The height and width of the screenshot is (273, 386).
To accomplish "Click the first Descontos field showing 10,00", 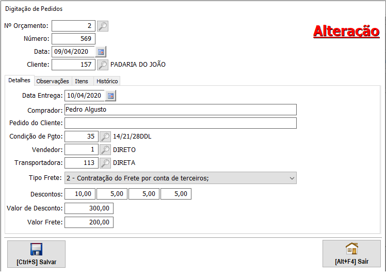I will tap(80, 194).
